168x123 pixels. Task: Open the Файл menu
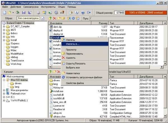pyautogui.click(x=5, y=7)
